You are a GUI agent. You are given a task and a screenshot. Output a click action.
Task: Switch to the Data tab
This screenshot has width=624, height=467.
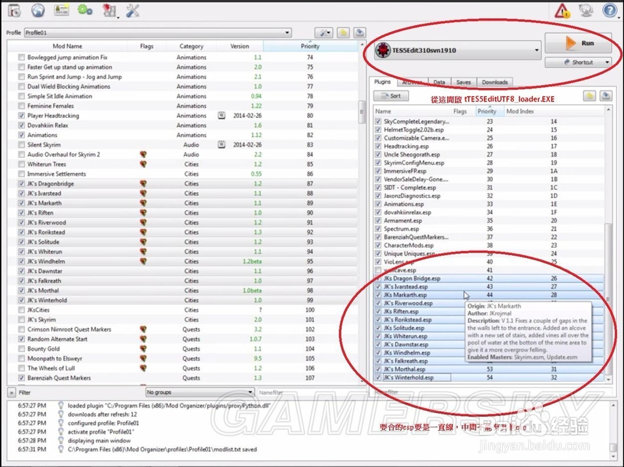click(x=439, y=82)
